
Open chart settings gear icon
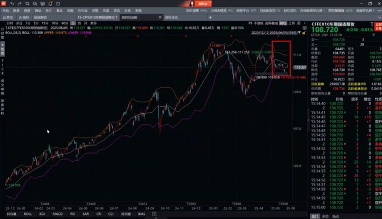(x=299, y=23)
